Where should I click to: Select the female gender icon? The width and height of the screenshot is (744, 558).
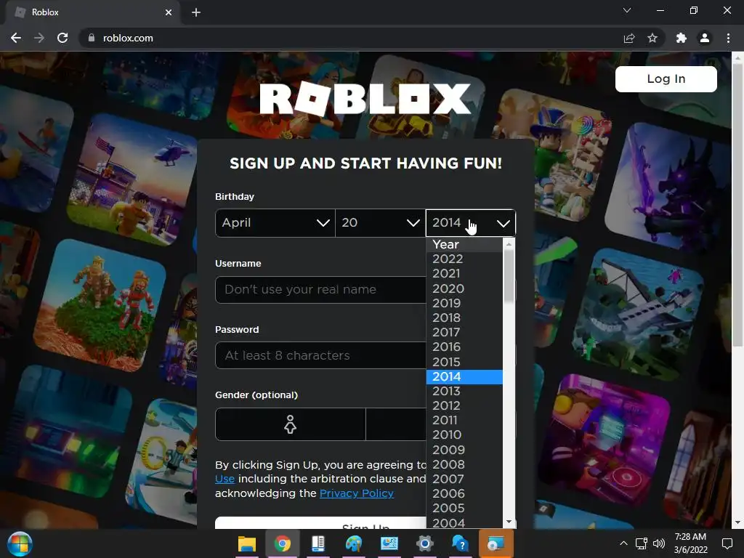tap(291, 424)
